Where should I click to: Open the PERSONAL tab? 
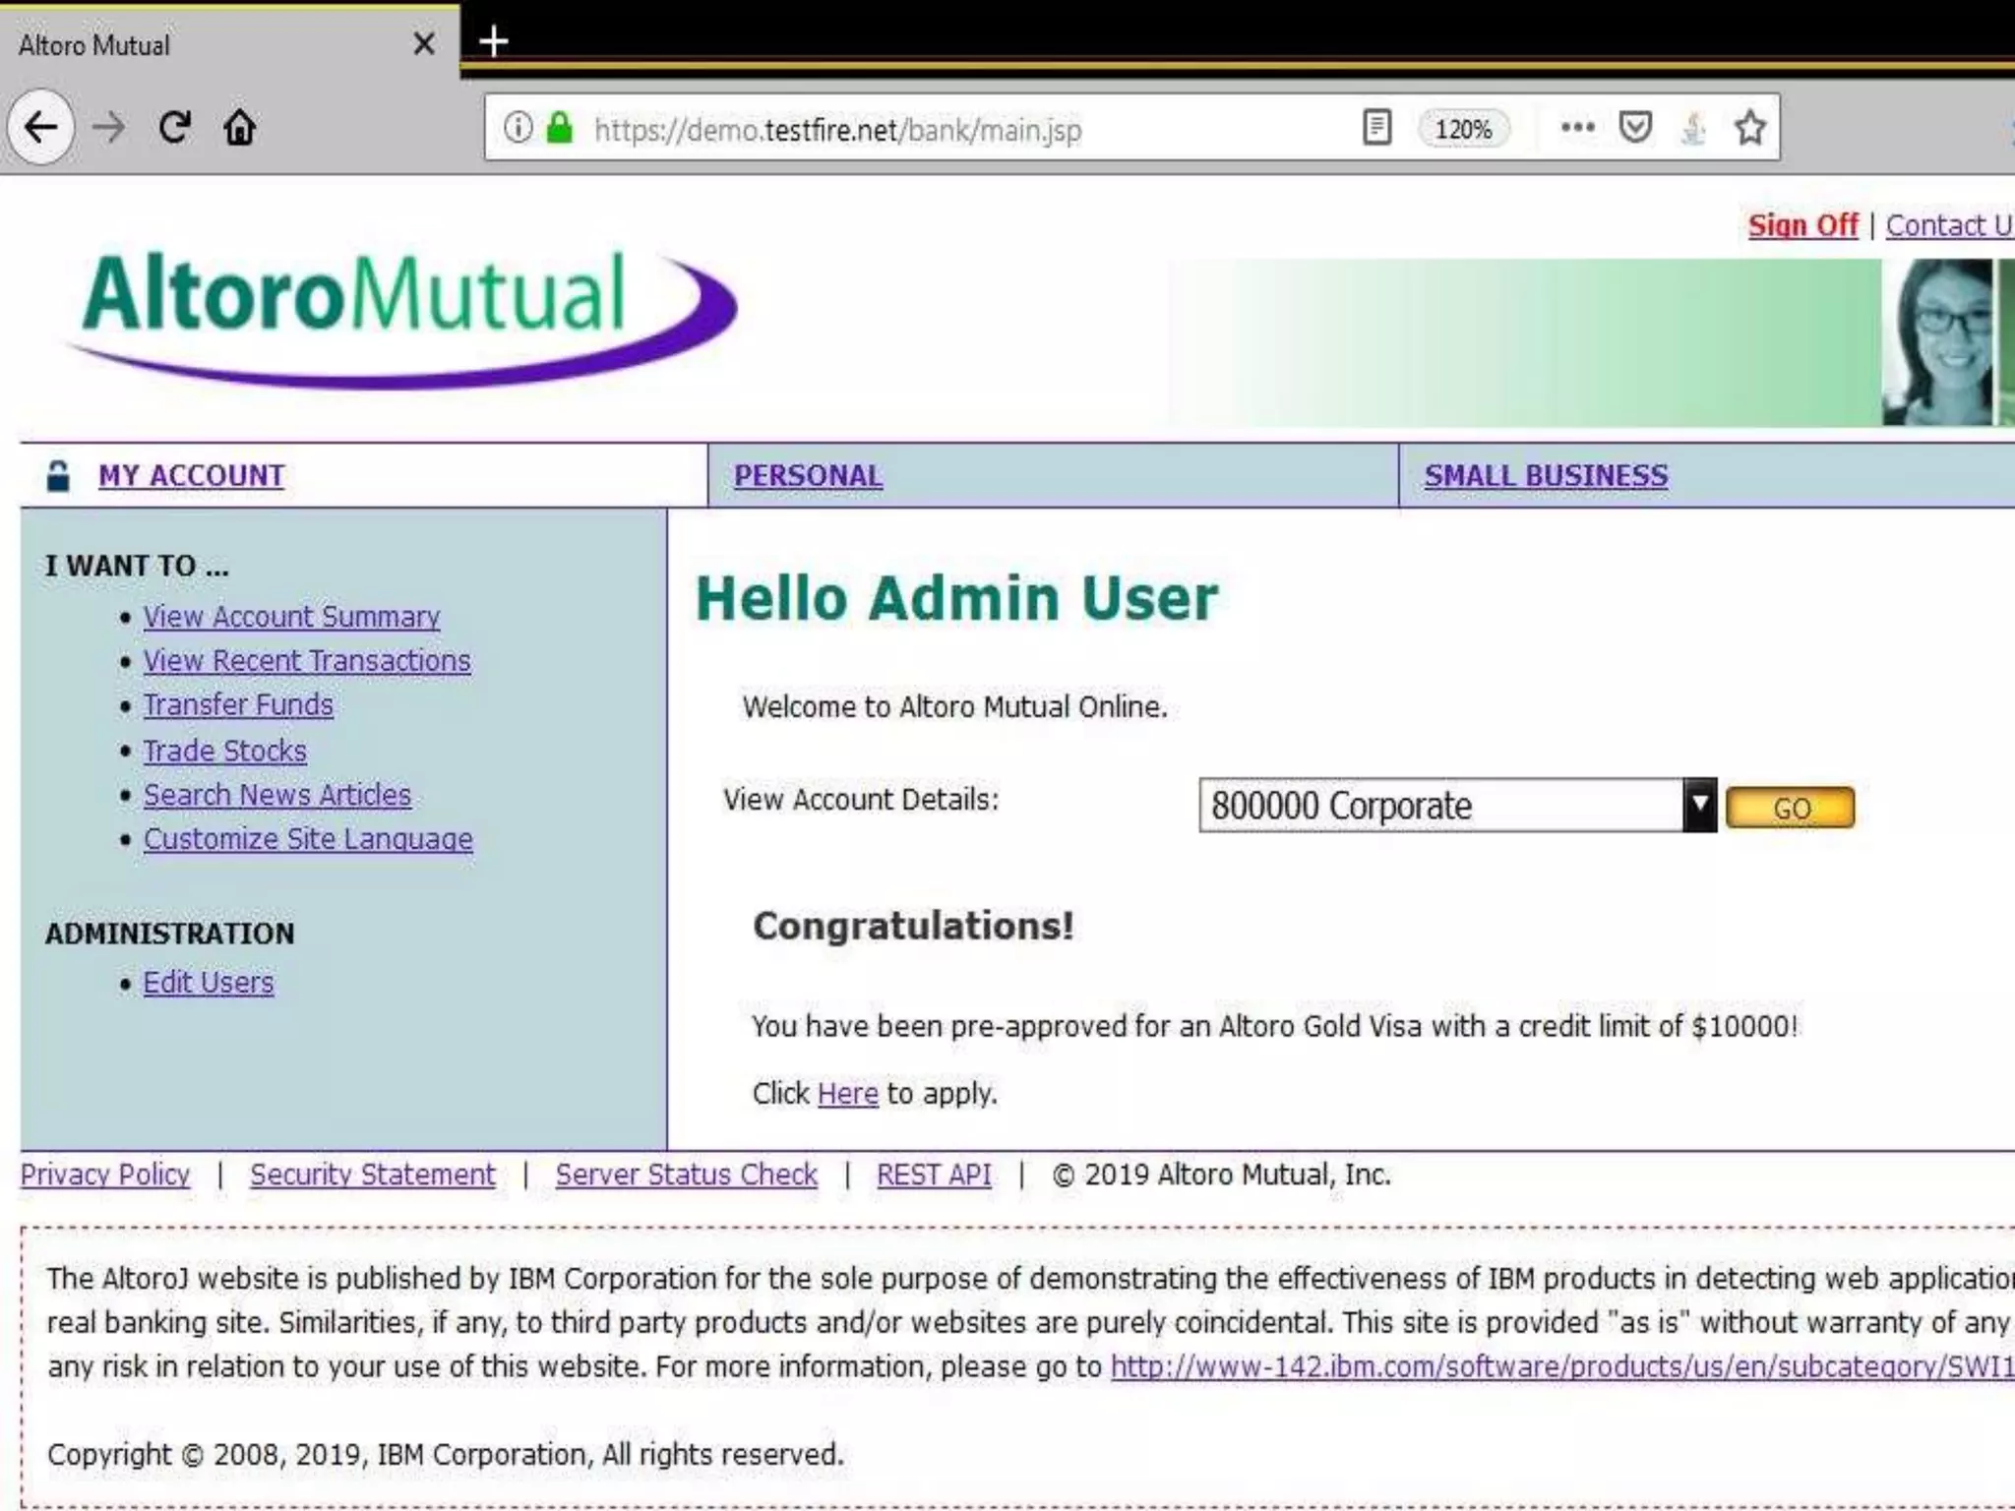808,476
